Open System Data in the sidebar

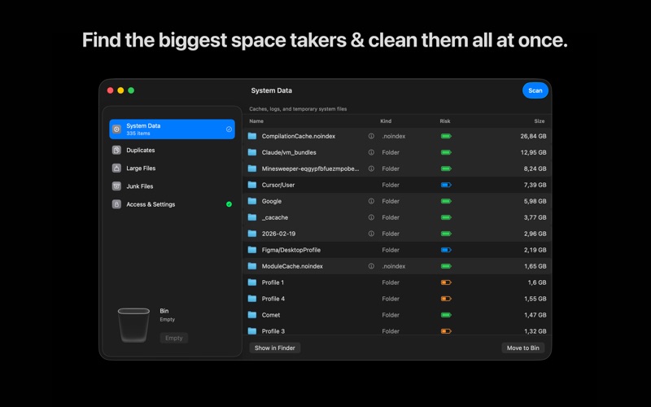172,129
